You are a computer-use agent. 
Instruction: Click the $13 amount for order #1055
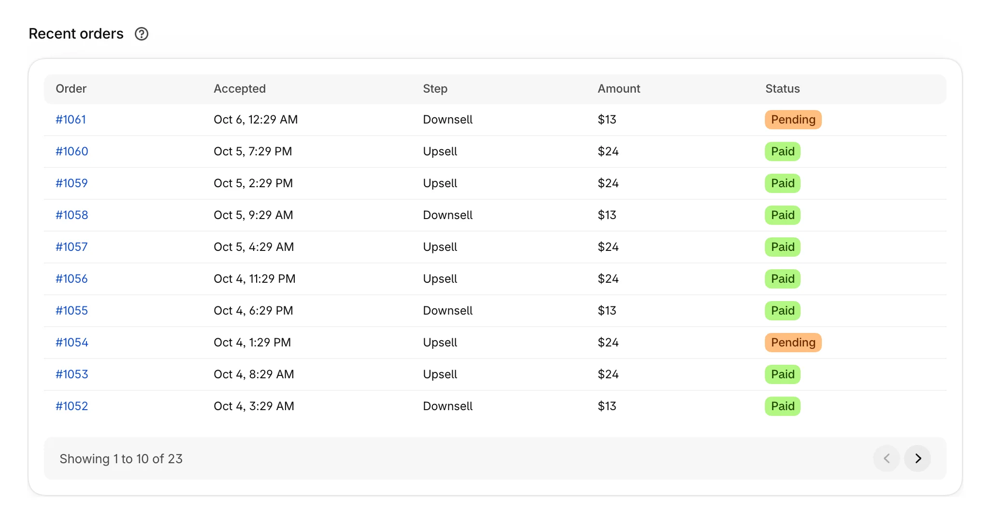click(x=607, y=311)
